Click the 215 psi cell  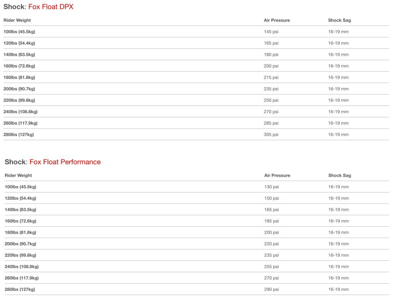click(x=271, y=77)
